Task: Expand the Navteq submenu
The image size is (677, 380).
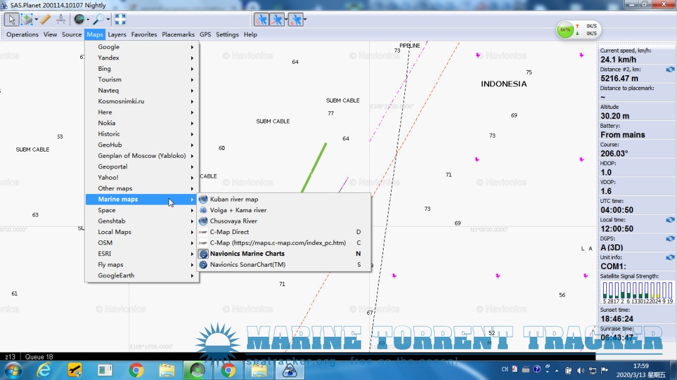Action: pyautogui.click(x=142, y=90)
